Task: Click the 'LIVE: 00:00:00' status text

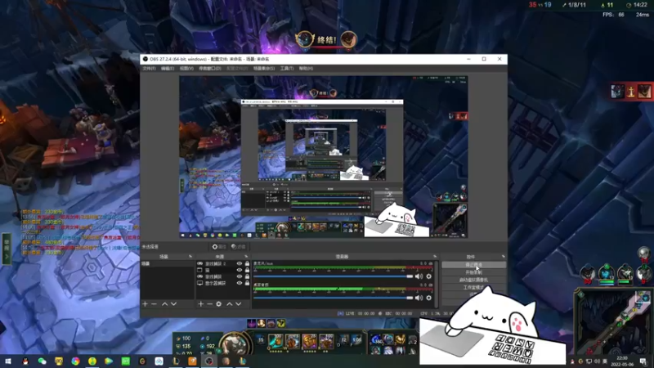Action: pos(361,313)
